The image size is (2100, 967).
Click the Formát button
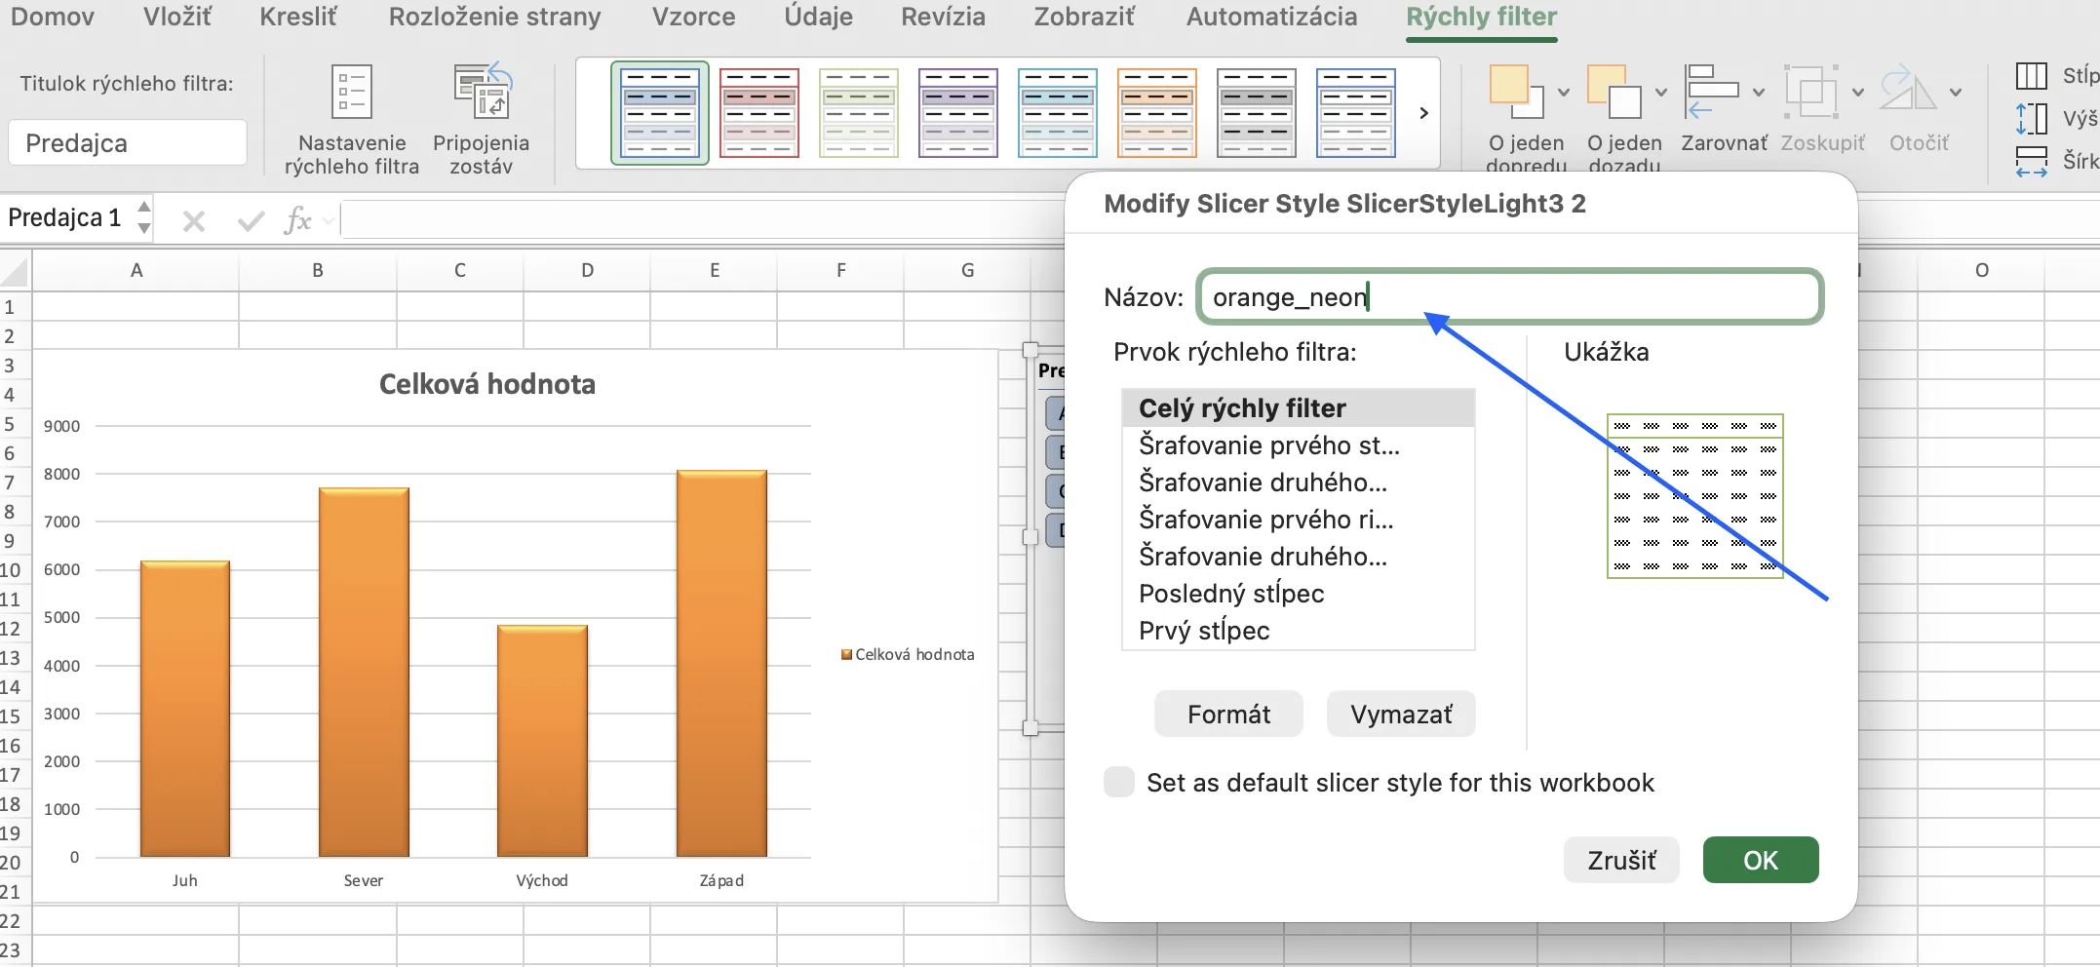1228,715
